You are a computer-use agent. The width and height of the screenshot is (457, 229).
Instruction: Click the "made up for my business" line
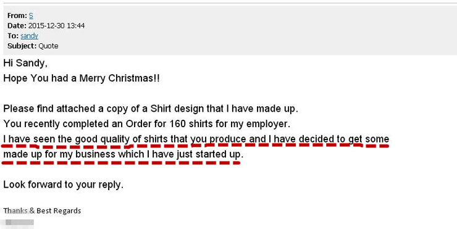pos(123,154)
